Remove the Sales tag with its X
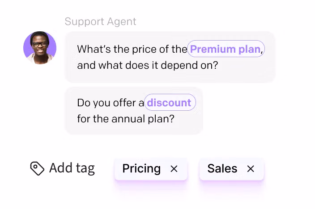 coord(251,169)
